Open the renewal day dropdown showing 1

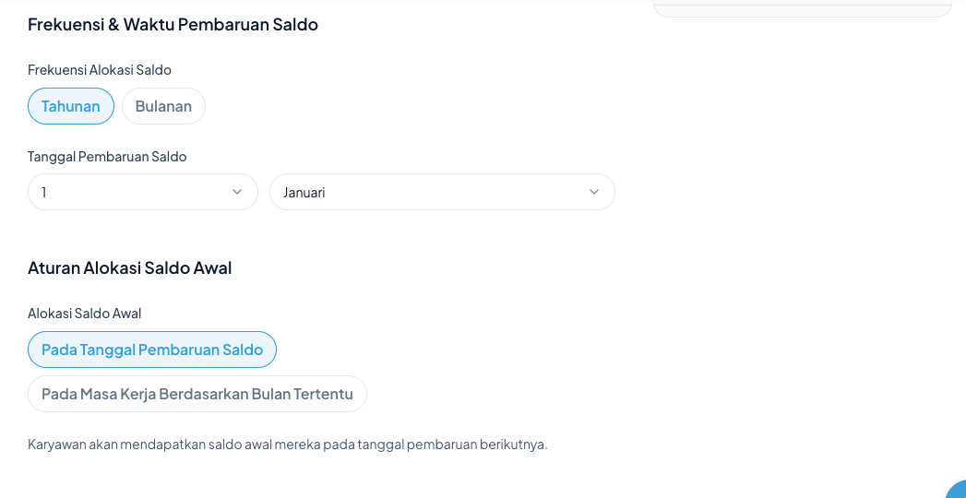[143, 192]
